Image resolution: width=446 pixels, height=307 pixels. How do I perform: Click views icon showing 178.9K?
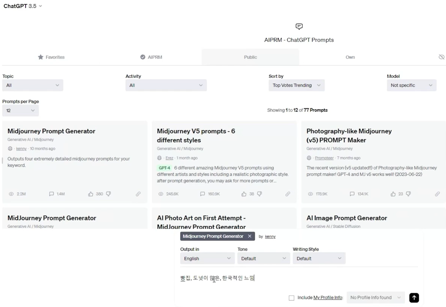(x=310, y=194)
